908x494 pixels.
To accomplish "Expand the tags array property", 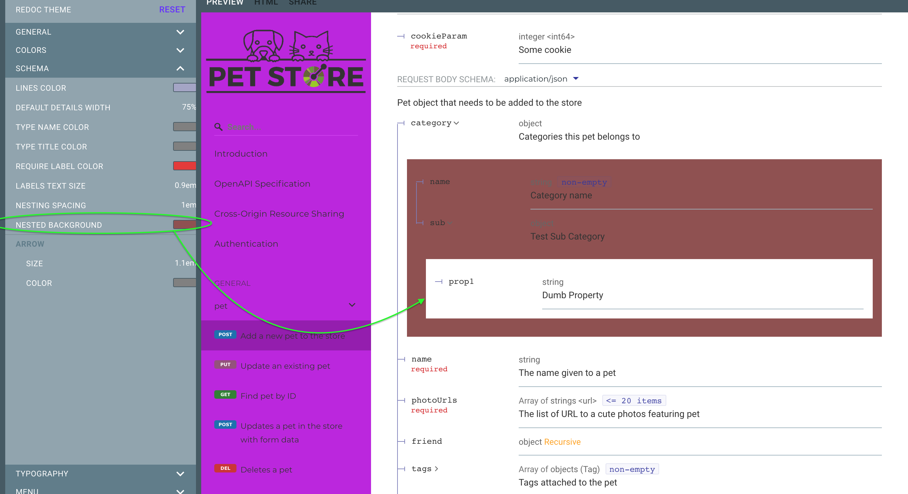I will pos(437,469).
